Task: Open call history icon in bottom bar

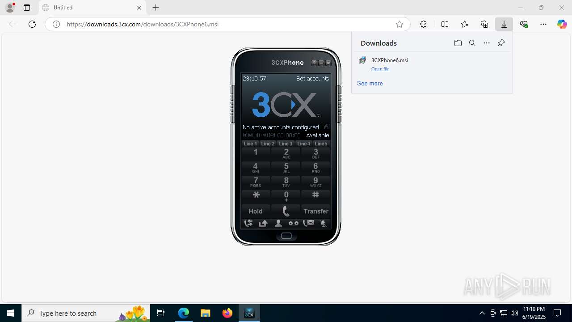Action: (x=248, y=223)
